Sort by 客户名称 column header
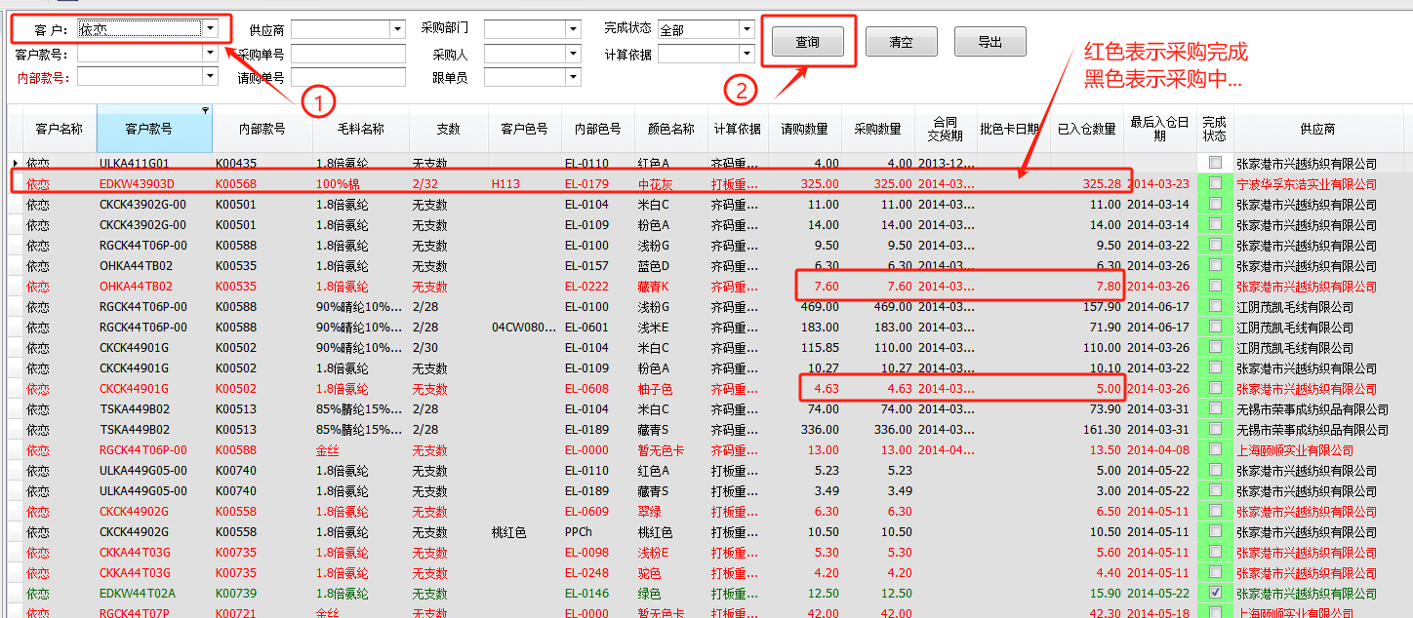The width and height of the screenshot is (1413, 618). coord(60,129)
